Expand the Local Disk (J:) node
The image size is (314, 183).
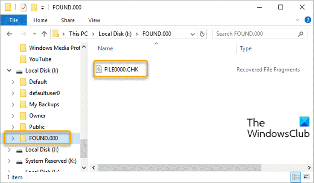[9, 150]
